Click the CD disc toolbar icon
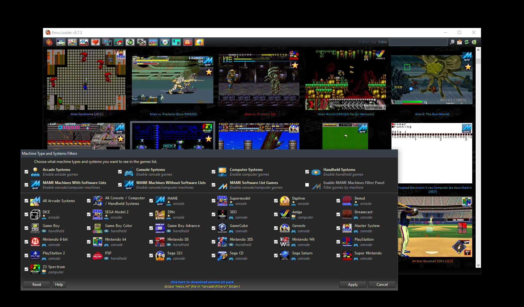The height and width of the screenshot is (307, 524). pyautogui.click(x=165, y=42)
